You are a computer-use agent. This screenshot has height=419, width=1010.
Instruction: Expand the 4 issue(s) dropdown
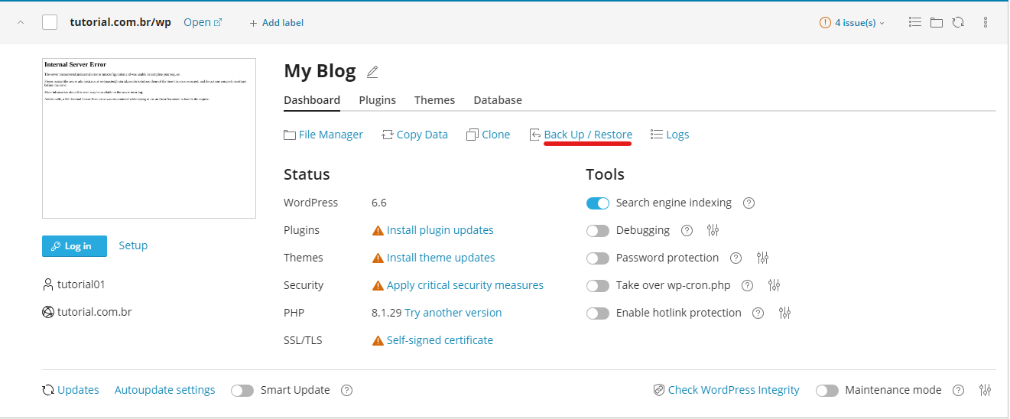point(852,23)
